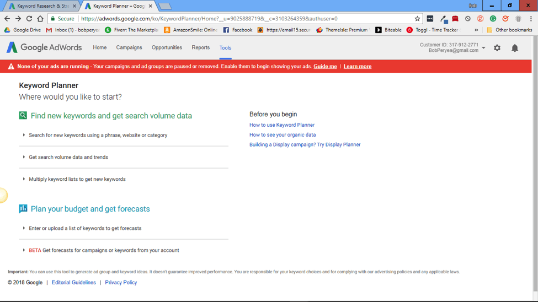Open the notifications bell
The height and width of the screenshot is (302, 538).
[x=515, y=48]
